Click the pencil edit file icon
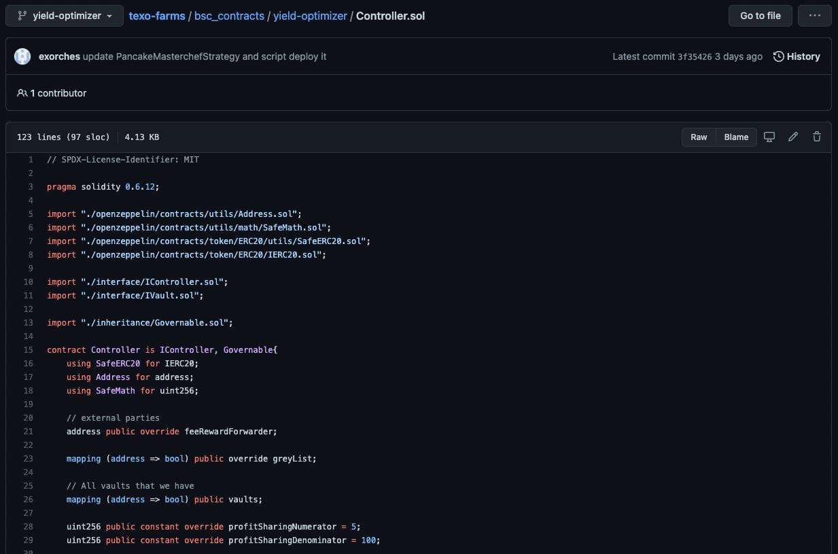 (793, 137)
